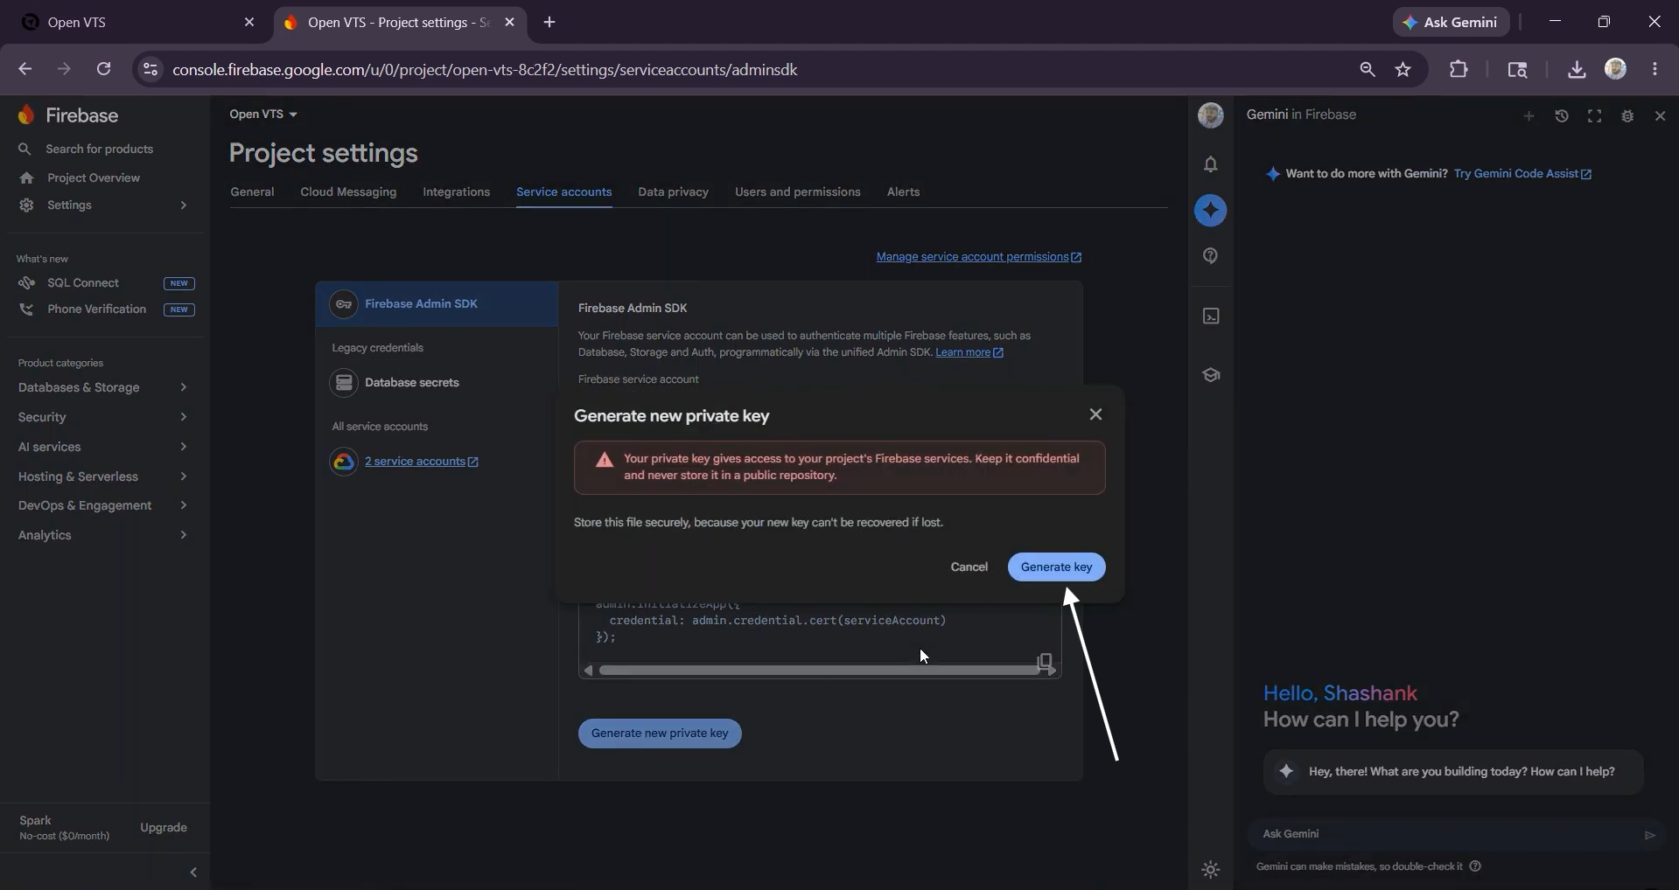This screenshot has width=1679, height=890.
Task: Collapse the sidebar with chevron arrow
Action: (x=193, y=873)
